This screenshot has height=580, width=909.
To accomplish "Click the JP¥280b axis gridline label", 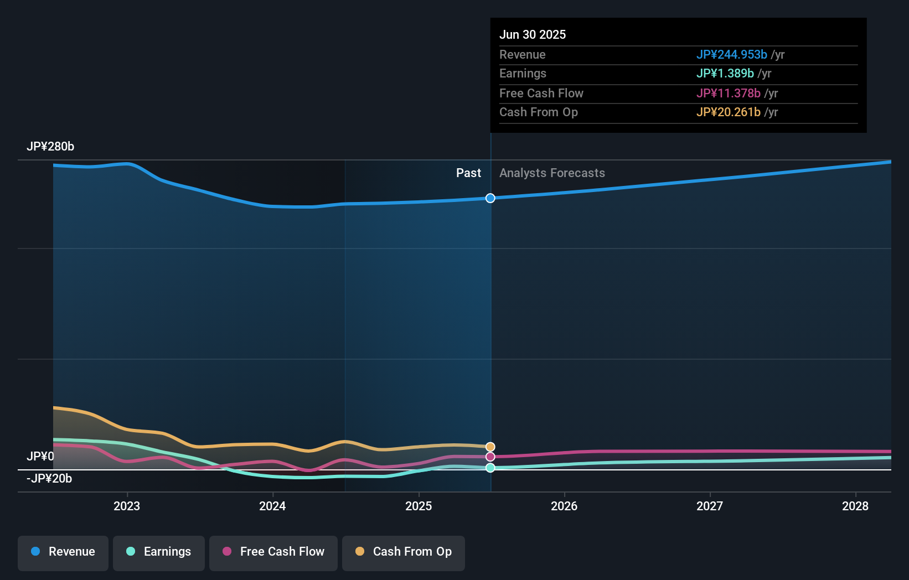I will [x=51, y=147].
